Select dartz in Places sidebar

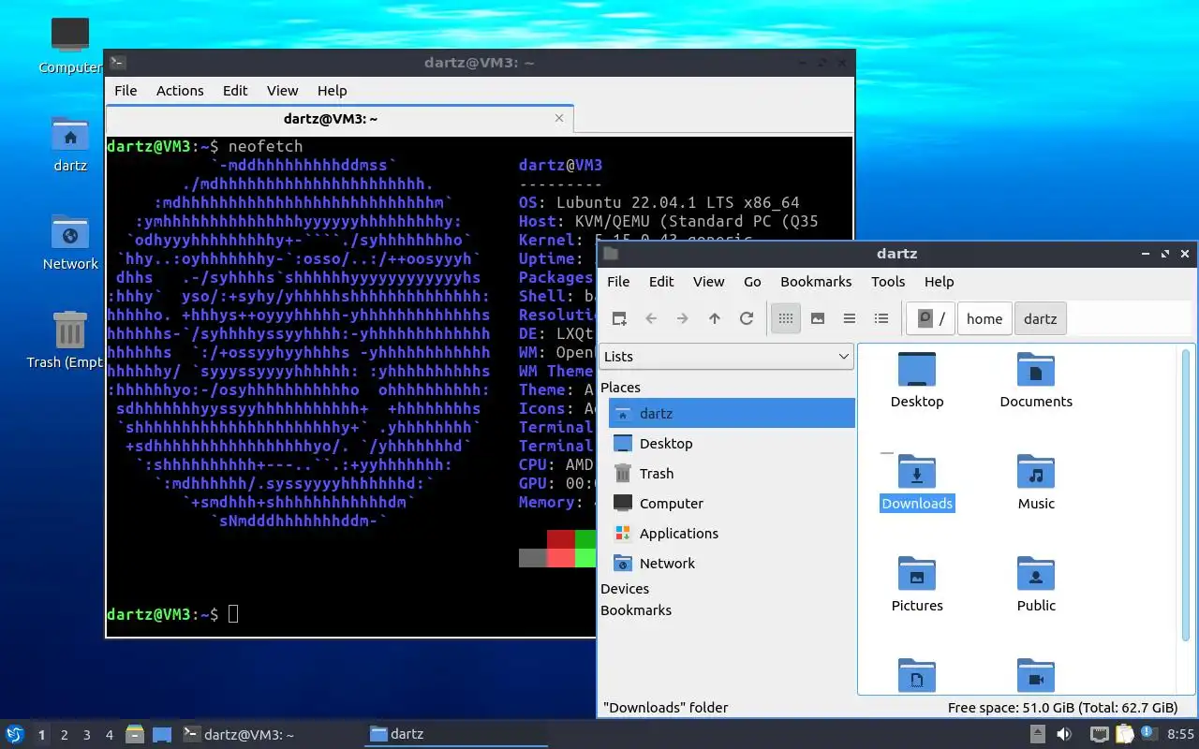[x=732, y=413]
